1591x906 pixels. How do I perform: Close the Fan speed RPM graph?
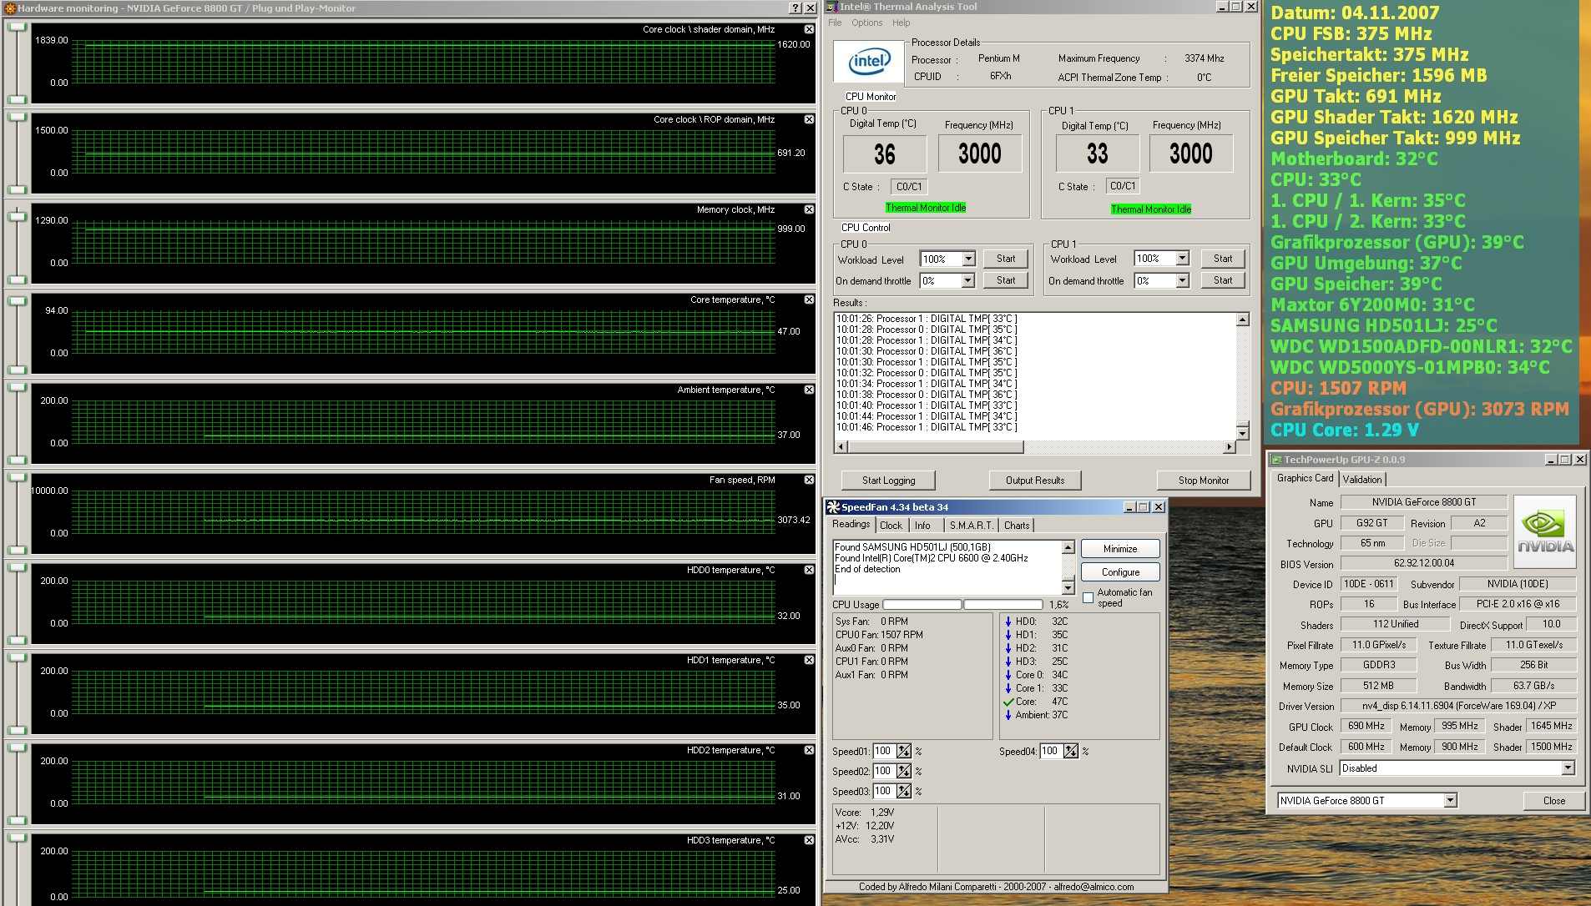click(x=809, y=480)
